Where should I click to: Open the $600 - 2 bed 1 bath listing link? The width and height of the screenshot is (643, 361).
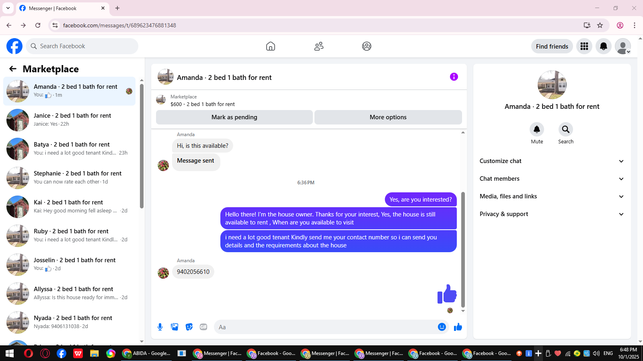pyautogui.click(x=203, y=104)
